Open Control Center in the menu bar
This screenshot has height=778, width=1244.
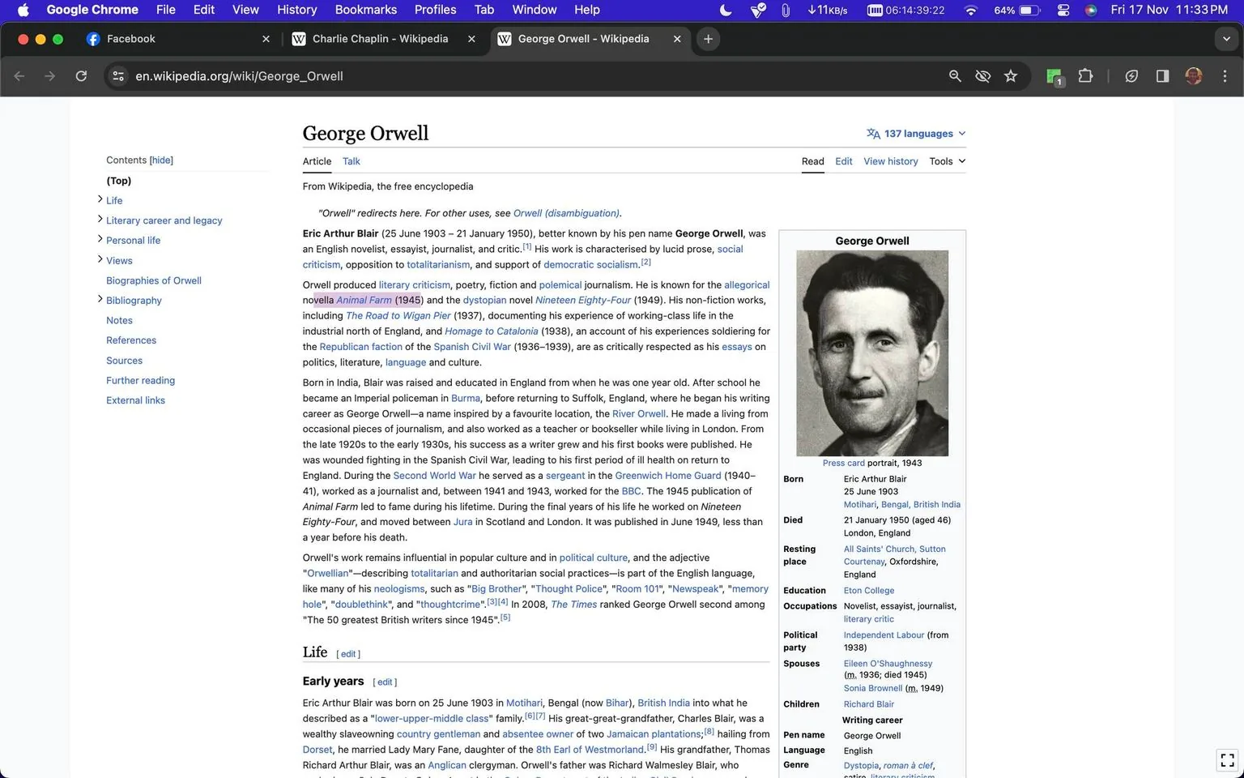pos(1063,11)
